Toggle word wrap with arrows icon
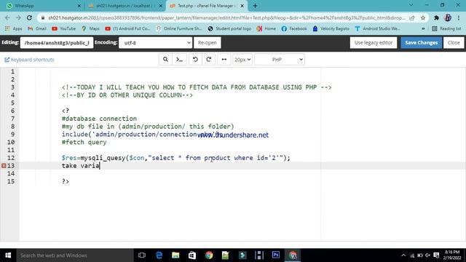The height and width of the screenshot is (262, 466). 224,60
